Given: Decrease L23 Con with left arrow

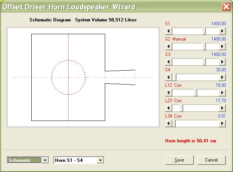Looking at the screenshot, I should [x=169, y=108].
